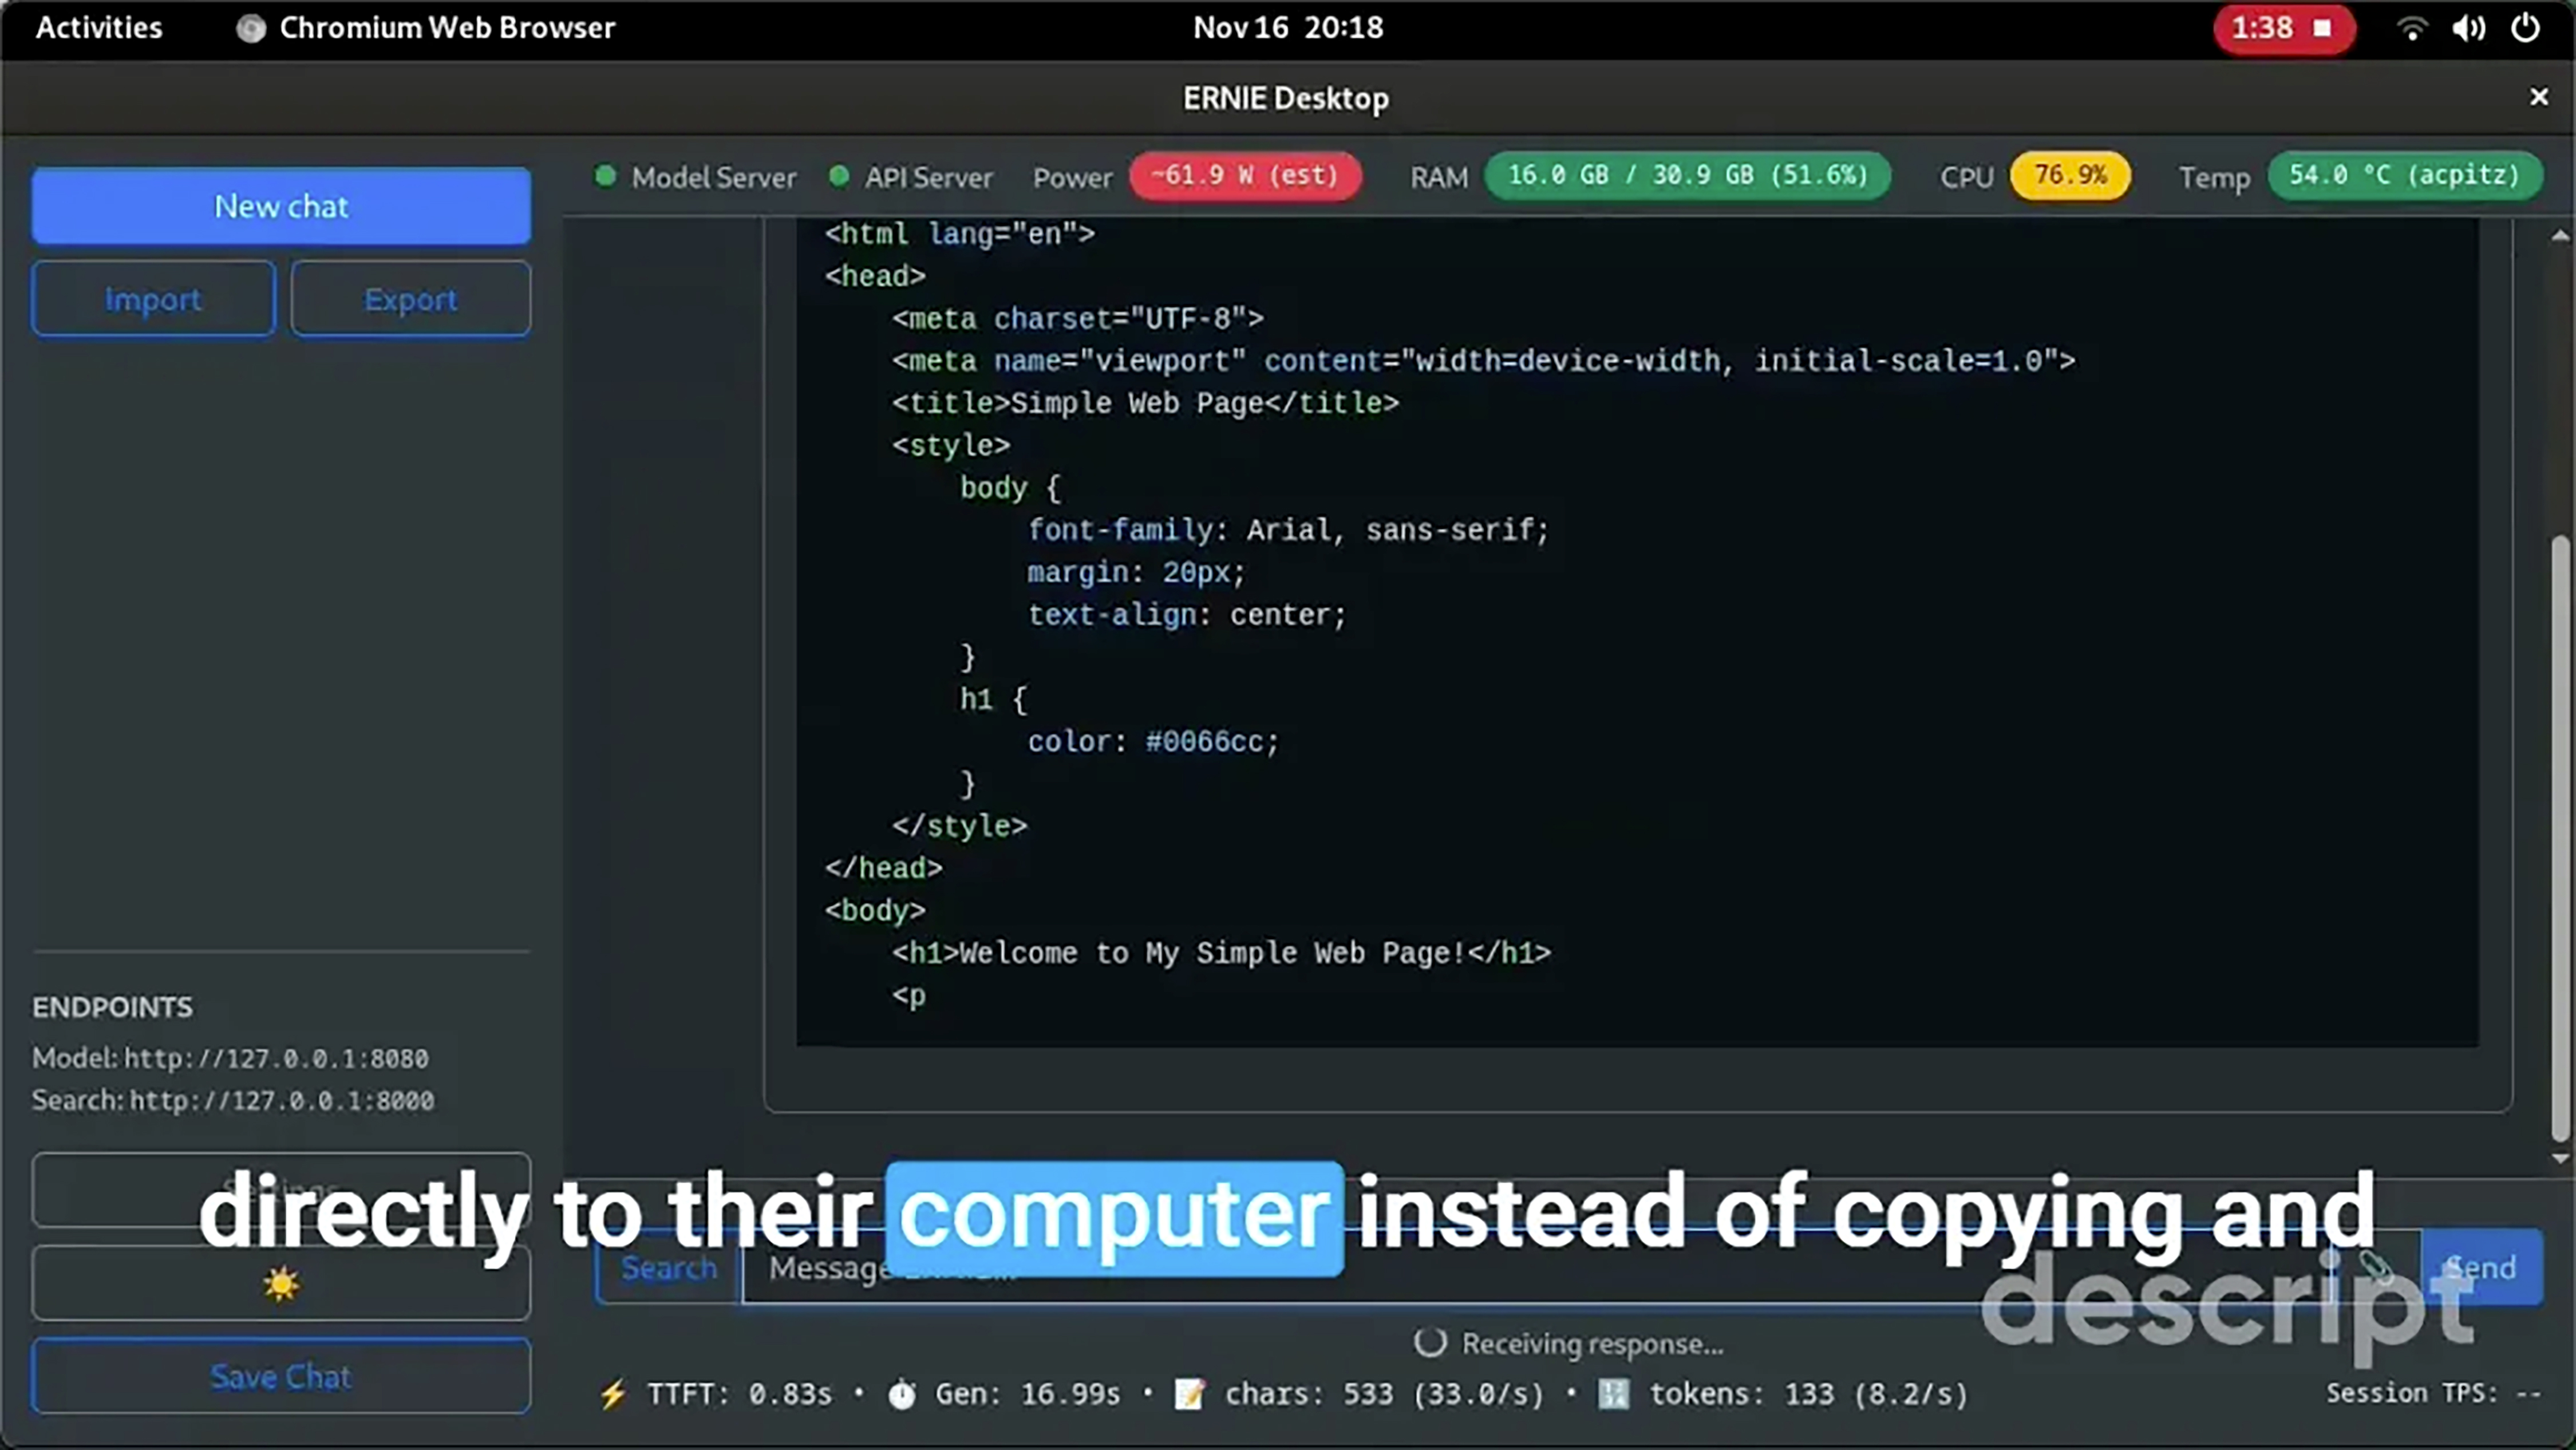This screenshot has width=2576, height=1450.
Task: Start a New chat
Action: tap(281, 206)
